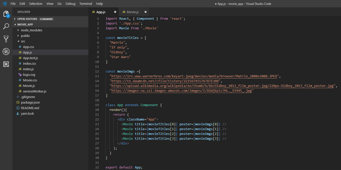The image size is (341, 170).
Task: Click the JS icon on App.js tab
Action: [93, 12]
